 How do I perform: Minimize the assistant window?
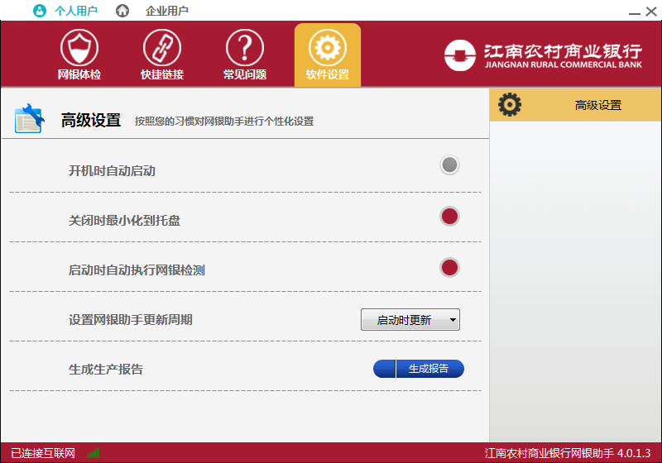(635, 12)
